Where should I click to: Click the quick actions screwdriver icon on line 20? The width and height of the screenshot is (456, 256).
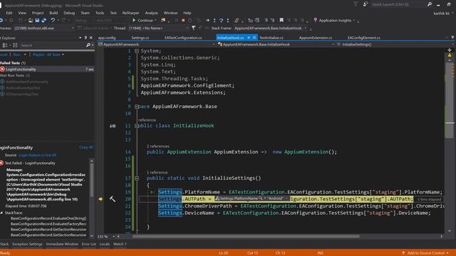[113, 199]
